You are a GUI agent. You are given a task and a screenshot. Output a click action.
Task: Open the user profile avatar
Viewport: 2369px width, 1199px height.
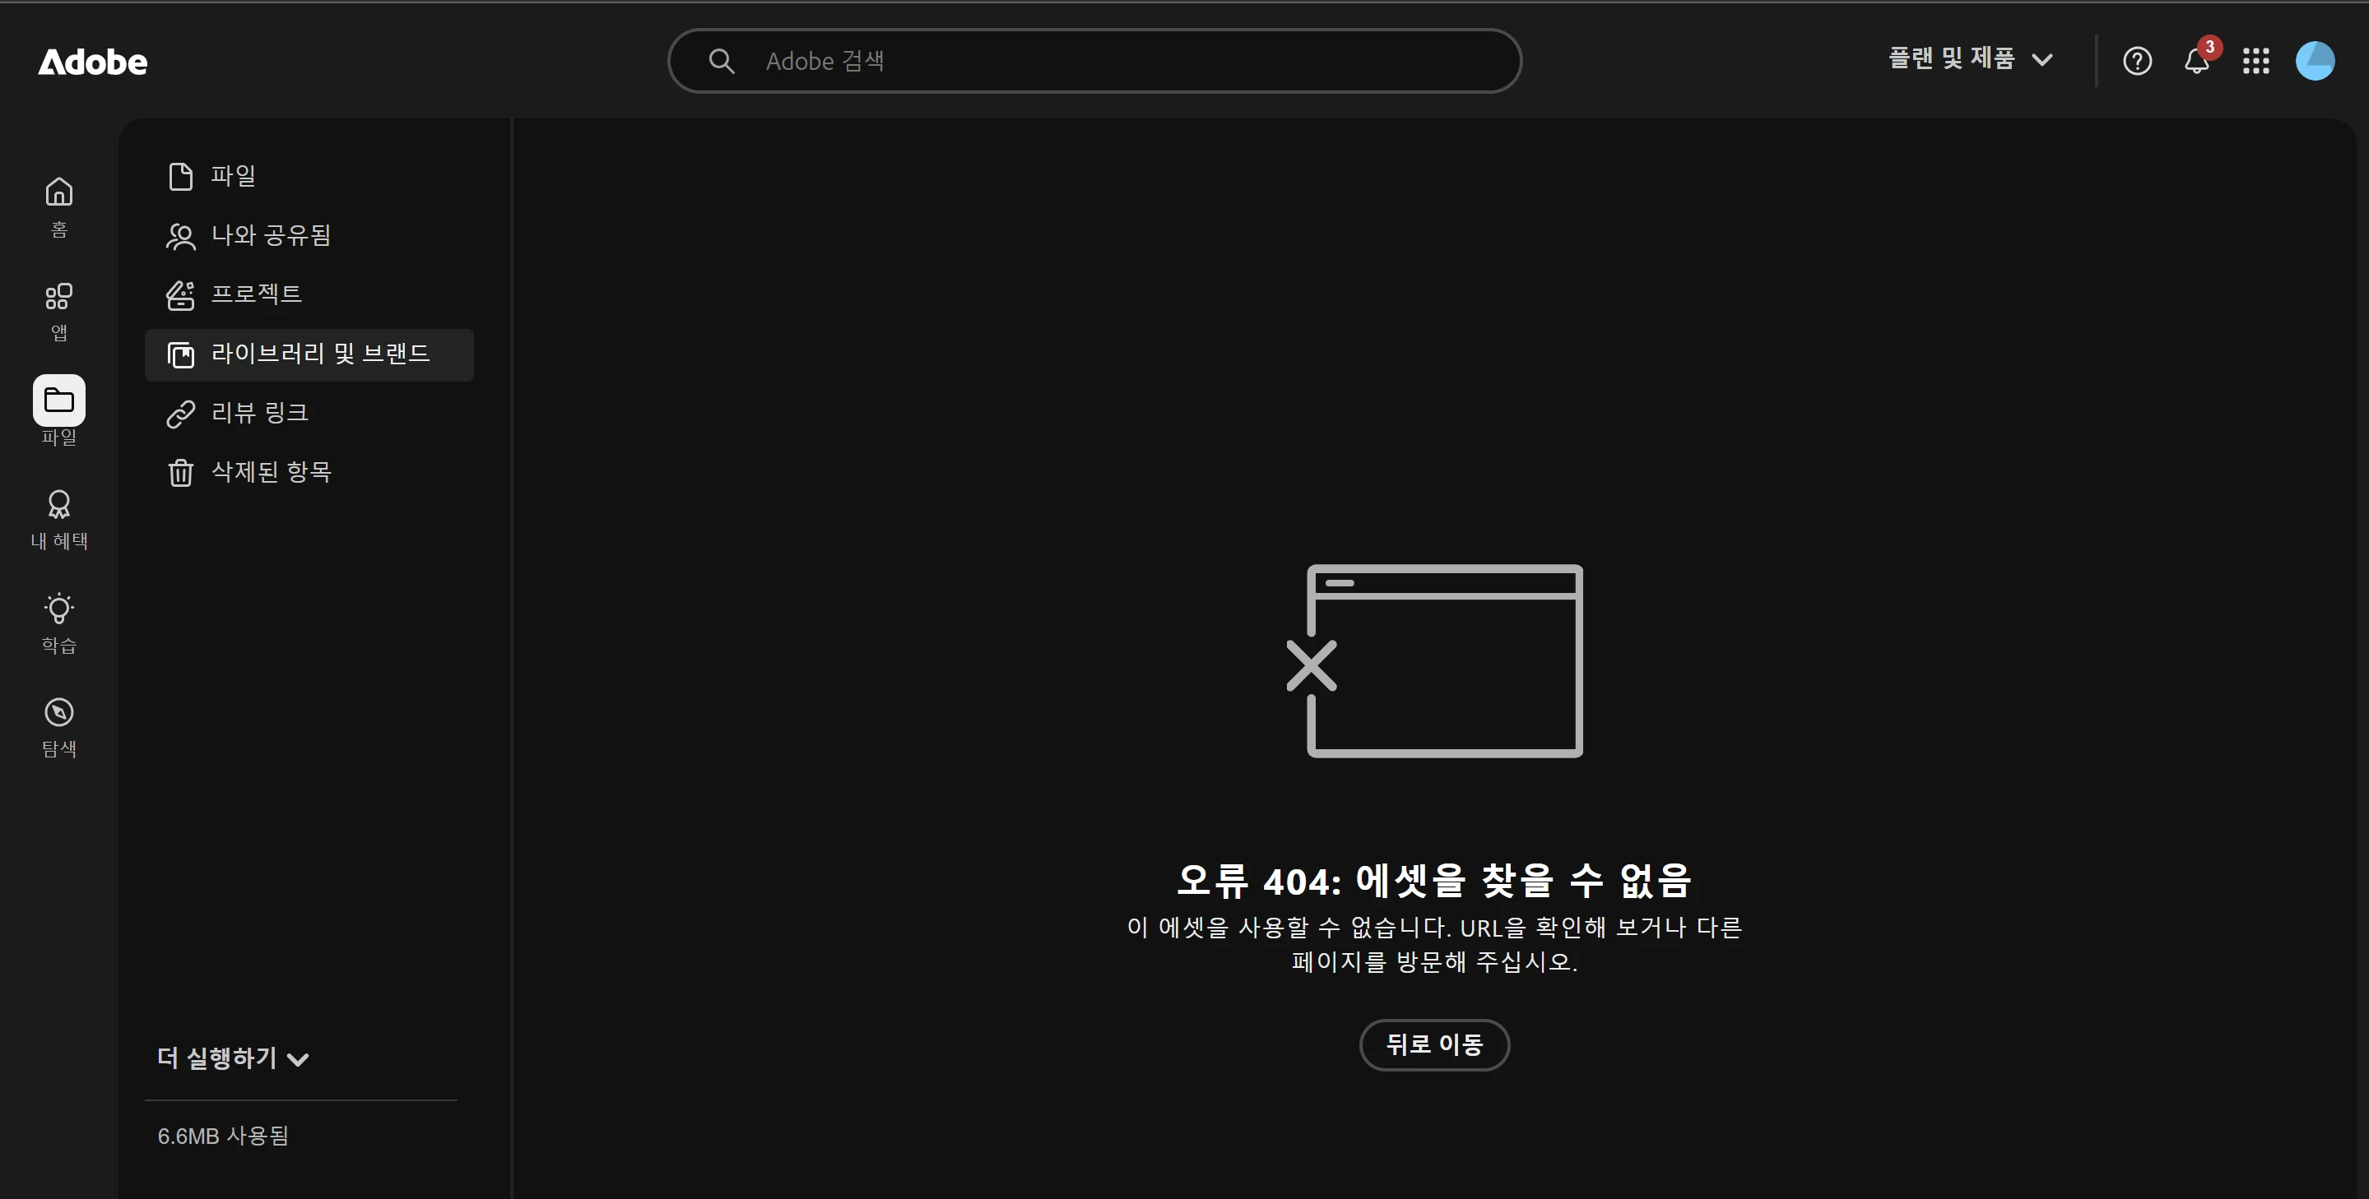pyautogui.click(x=2314, y=62)
